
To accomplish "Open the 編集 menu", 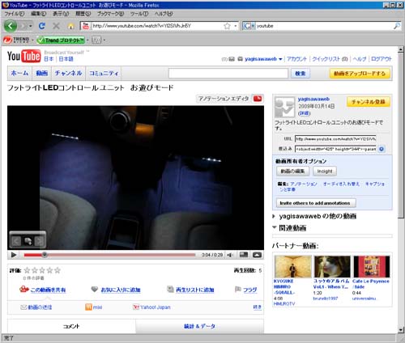I will click(38, 14).
